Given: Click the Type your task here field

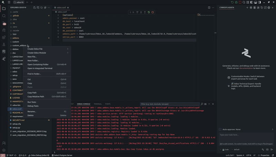Looking at the screenshot, I should [x=246, y=138].
